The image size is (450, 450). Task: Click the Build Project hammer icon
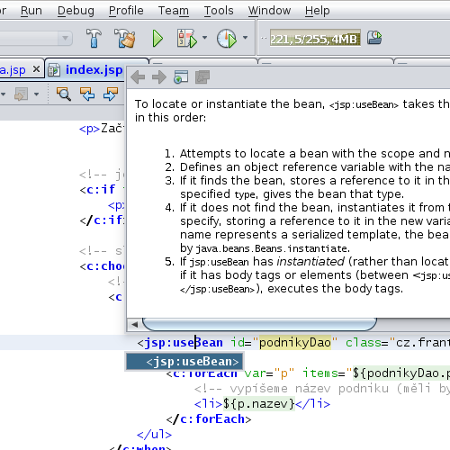point(94,38)
